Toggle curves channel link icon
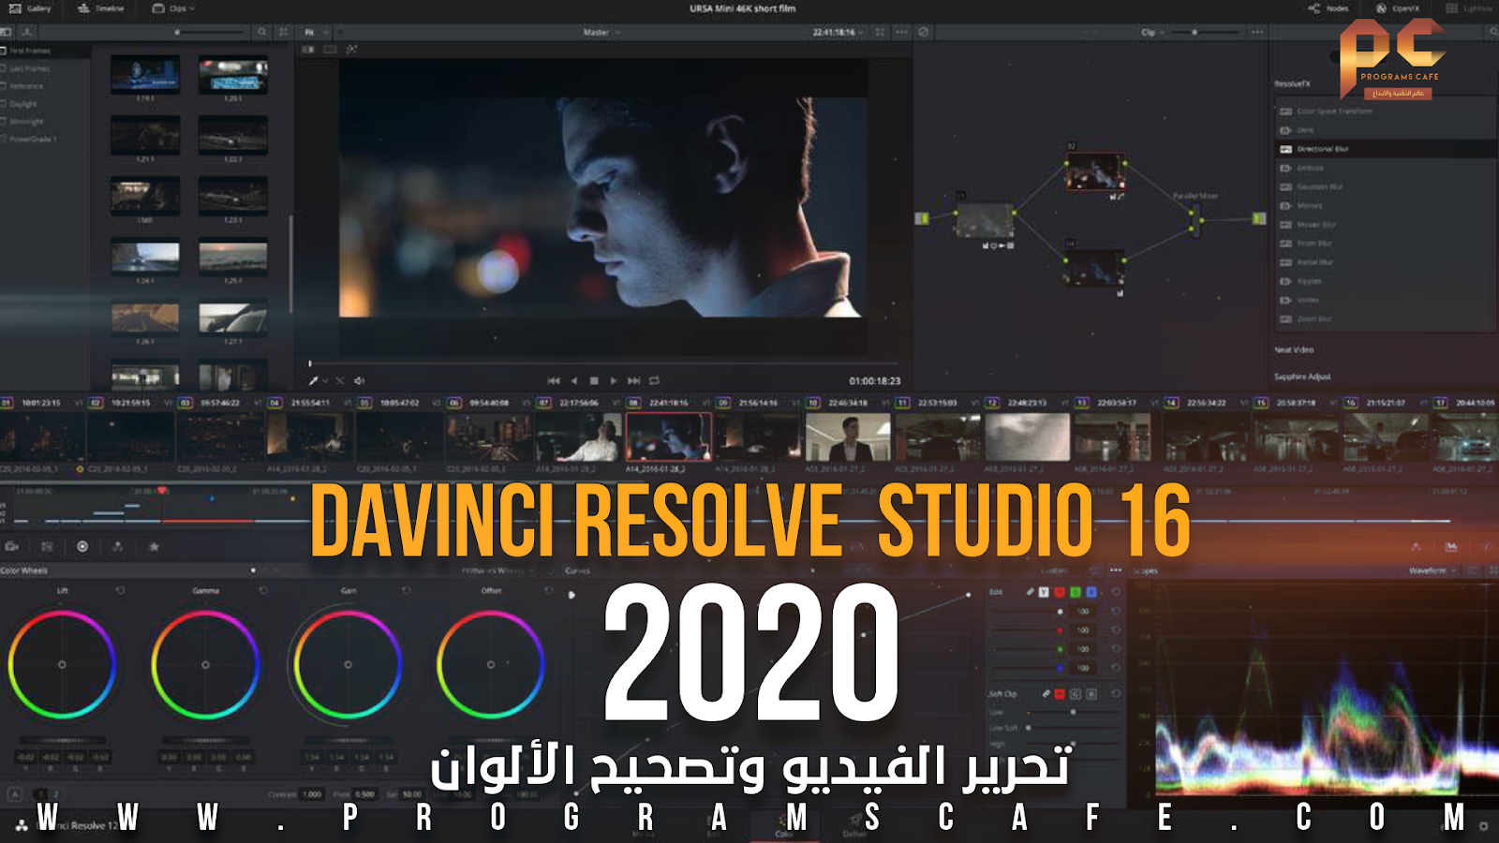Viewport: 1499px width, 843px height. (x=1030, y=592)
